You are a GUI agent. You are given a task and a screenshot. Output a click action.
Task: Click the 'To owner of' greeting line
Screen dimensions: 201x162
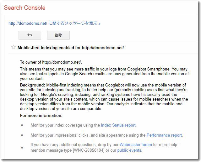53,62
